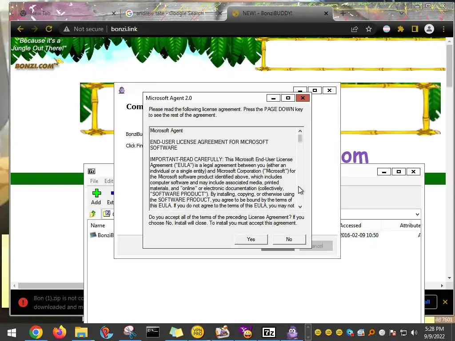This screenshot has width=455, height=341.
Task: Click the license scrollbar up arrow
Action: [x=300, y=131]
